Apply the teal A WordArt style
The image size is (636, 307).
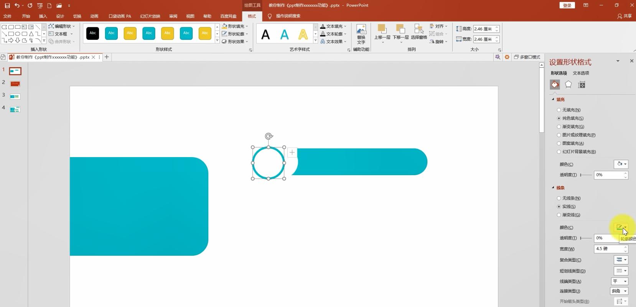[x=284, y=35]
